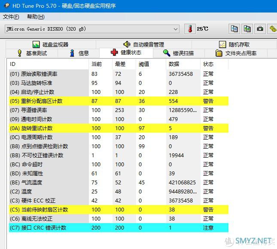Click data value 19944

point(177,155)
